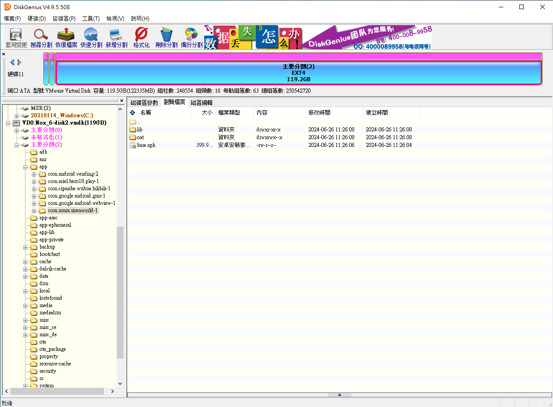Viewport: 553px width, 407px height.
Task: Click the tree panel vertical scrollbar
Action: click(x=120, y=292)
